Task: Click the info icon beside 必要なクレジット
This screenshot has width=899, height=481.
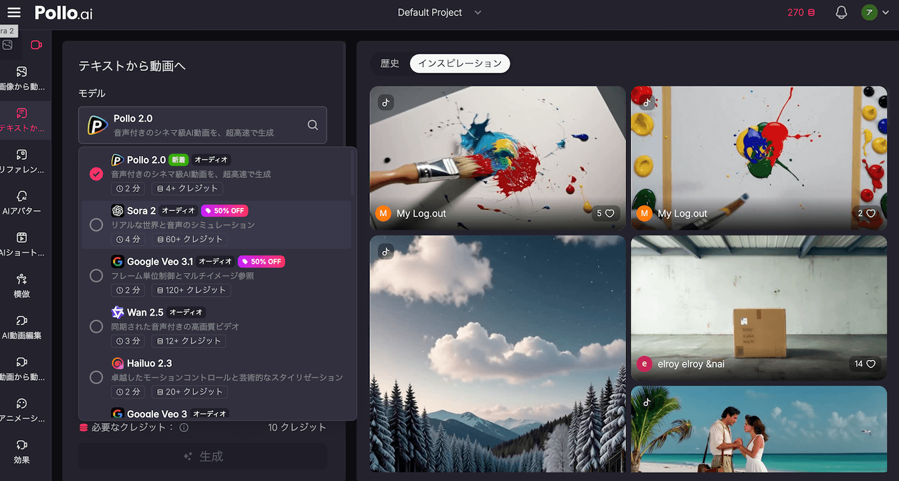Action: [184, 427]
